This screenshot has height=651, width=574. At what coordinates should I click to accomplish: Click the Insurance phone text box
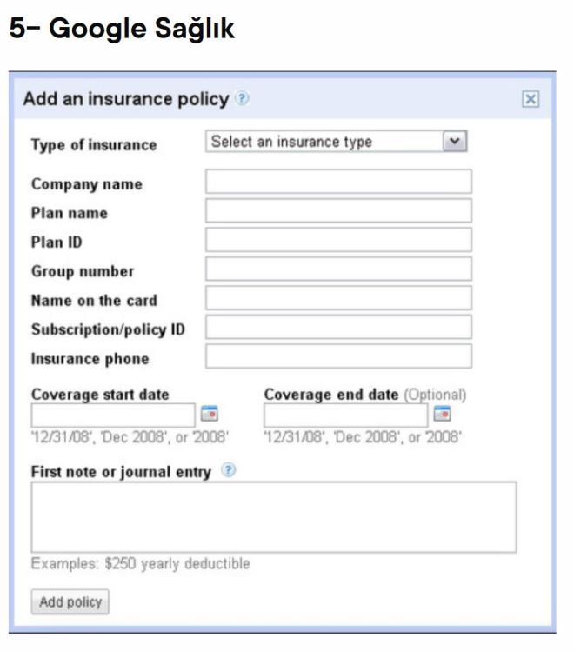[x=338, y=356]
